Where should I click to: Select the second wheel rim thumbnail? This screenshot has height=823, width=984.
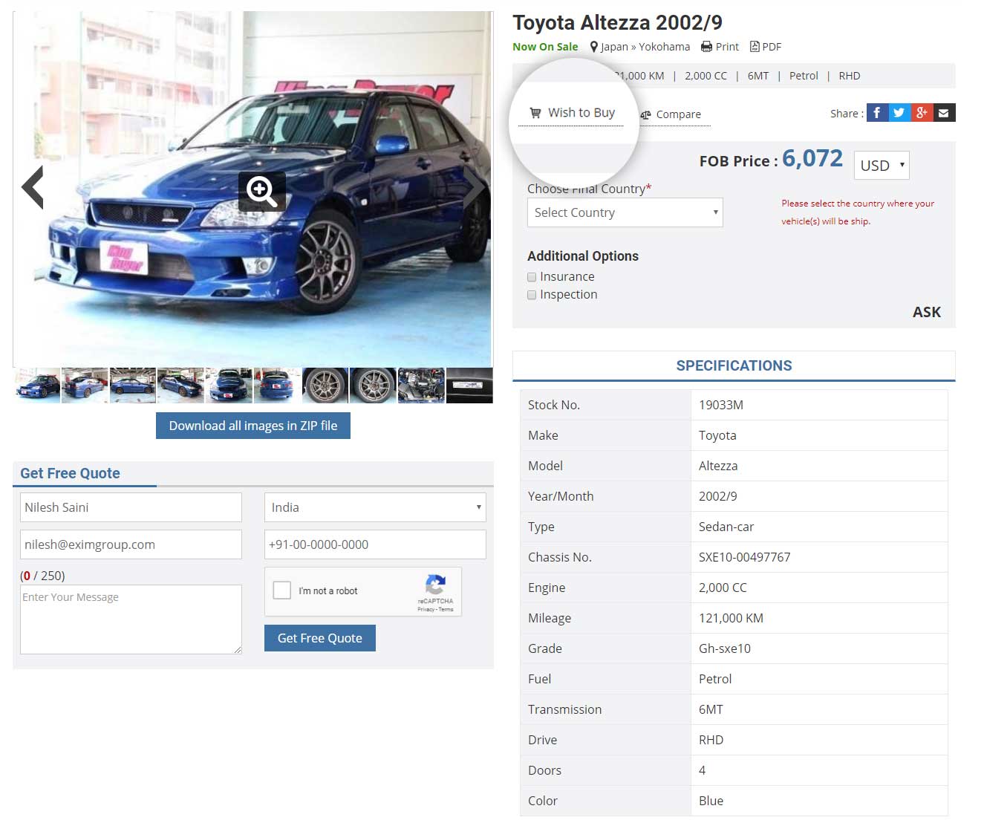[373, 386]
